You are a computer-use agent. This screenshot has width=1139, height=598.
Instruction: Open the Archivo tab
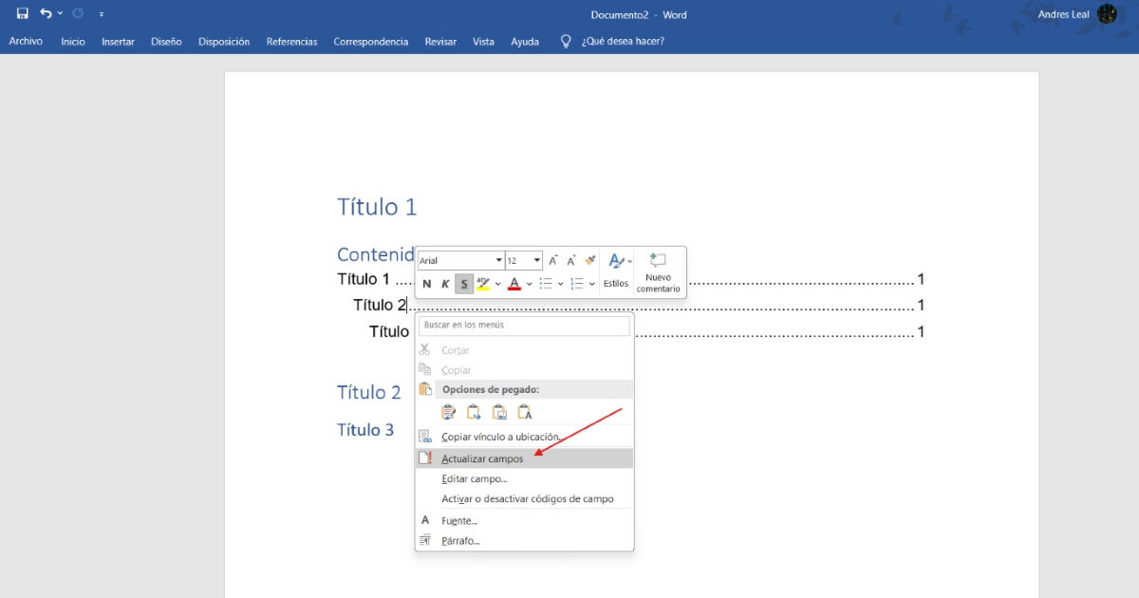pos(26,42)
